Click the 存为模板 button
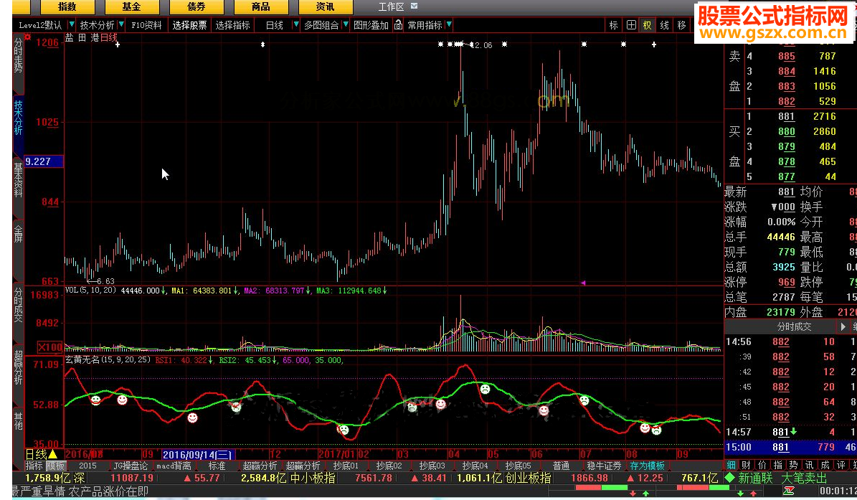857x500 pixels. pyautogui.click(x=647, y=466)
